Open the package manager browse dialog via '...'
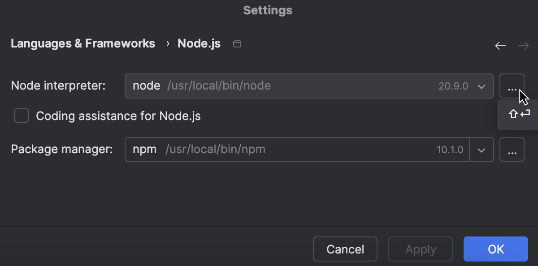538x266 pixels. [x=512, y=150]
